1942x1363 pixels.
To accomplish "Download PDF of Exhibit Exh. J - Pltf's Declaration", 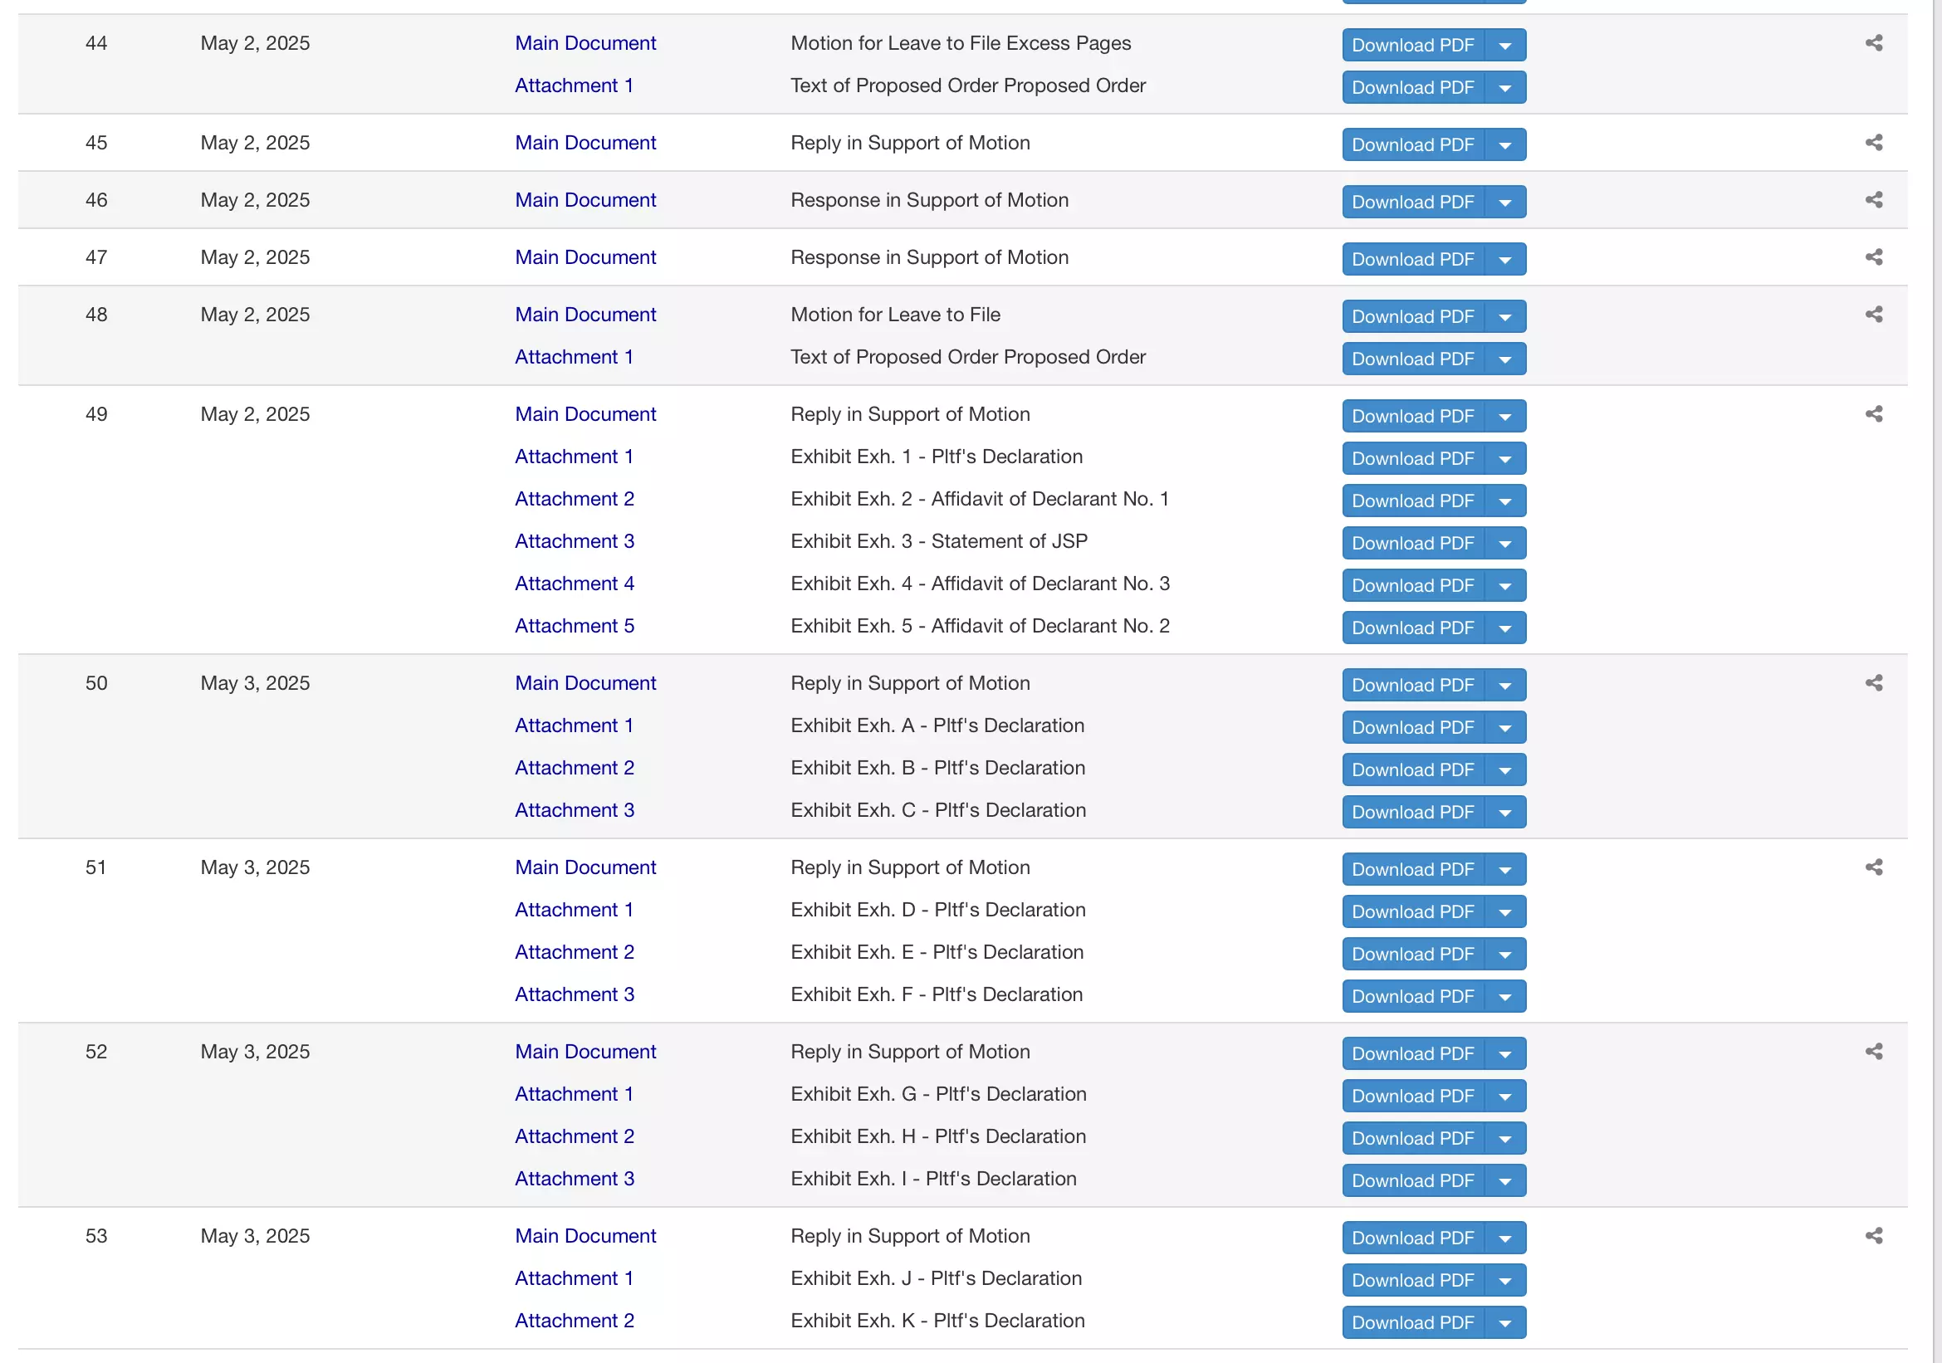I will [x=1412, y=1281].
